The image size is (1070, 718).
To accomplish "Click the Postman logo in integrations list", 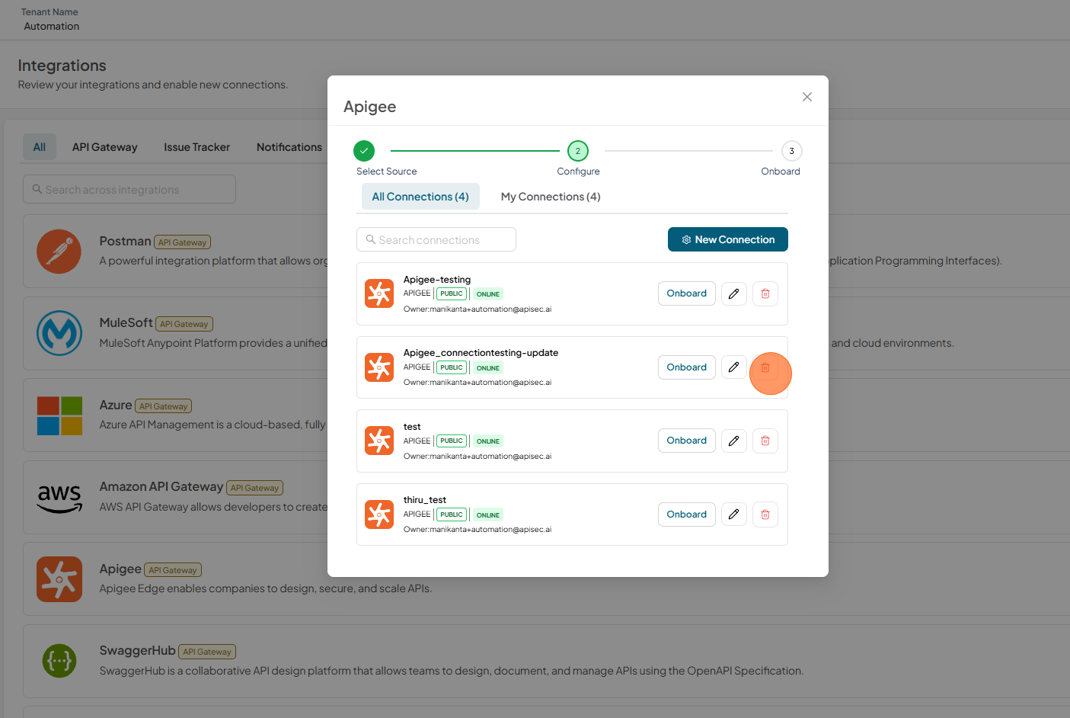I will pyautogui.click(x=59, y=252).
